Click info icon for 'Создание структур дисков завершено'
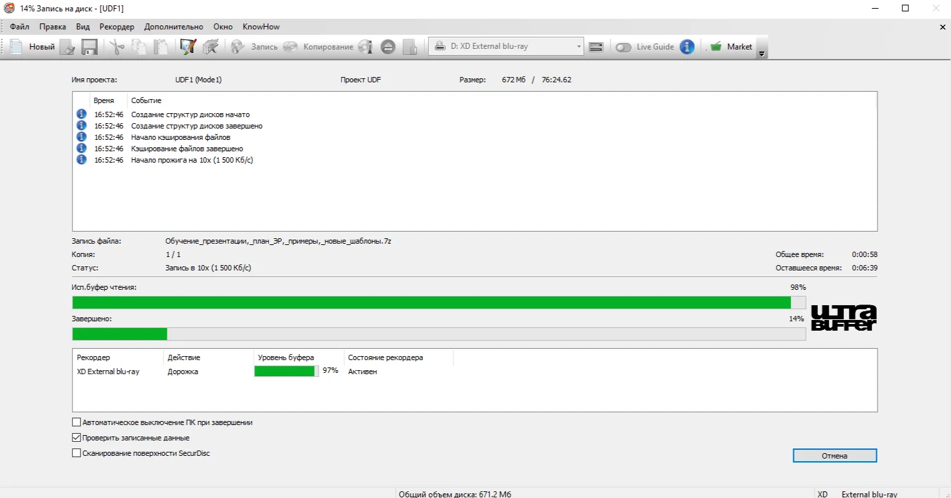The image size is (951, 498). 82,126
